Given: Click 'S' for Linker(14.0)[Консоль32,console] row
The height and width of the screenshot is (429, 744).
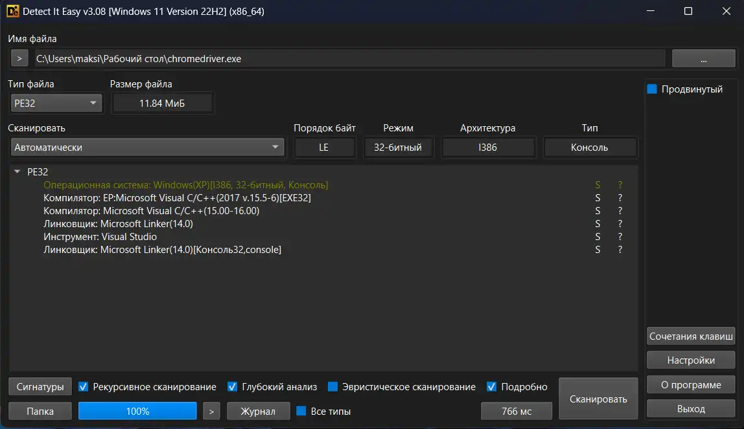Looking at the screenshot, I should pyautogui.click(x=598, y=250).
